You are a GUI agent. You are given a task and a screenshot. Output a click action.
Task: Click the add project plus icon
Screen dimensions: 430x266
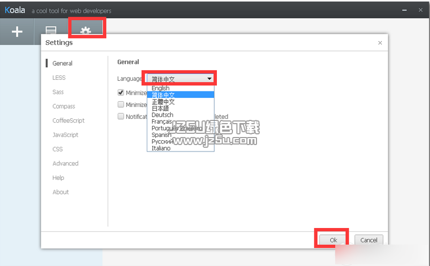pos(17,32)
